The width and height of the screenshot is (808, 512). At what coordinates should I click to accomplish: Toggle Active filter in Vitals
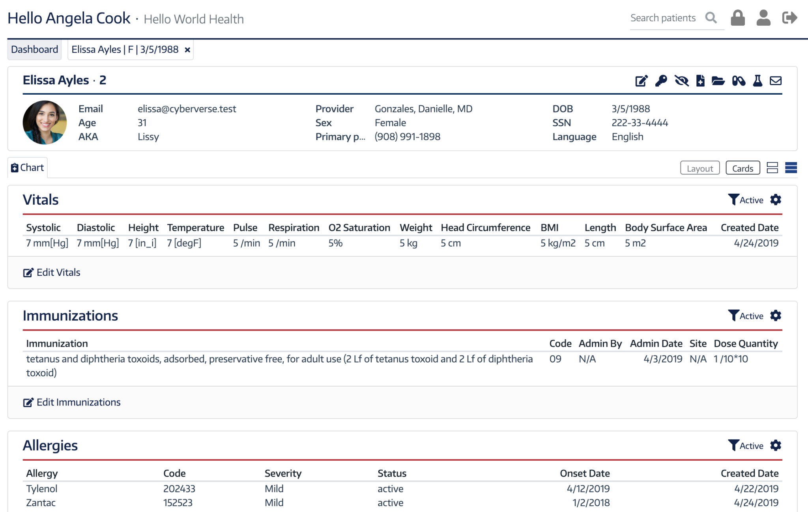click(746, 200)
